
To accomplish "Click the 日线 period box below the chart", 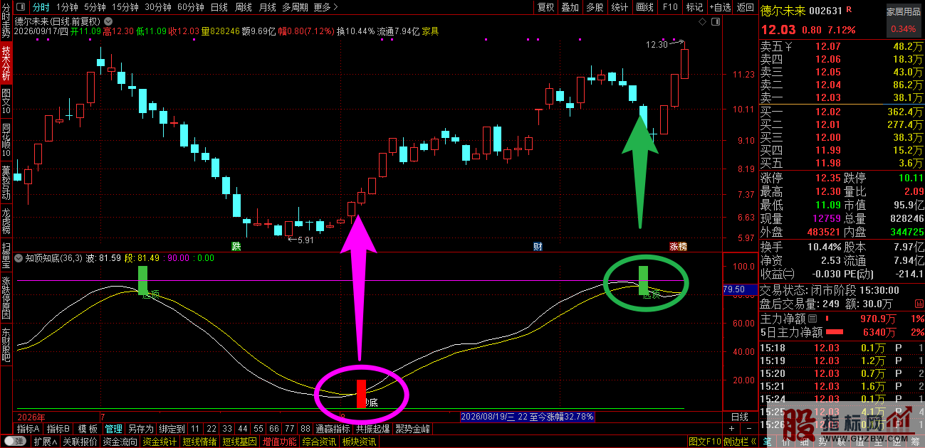I will pos(740,417).
